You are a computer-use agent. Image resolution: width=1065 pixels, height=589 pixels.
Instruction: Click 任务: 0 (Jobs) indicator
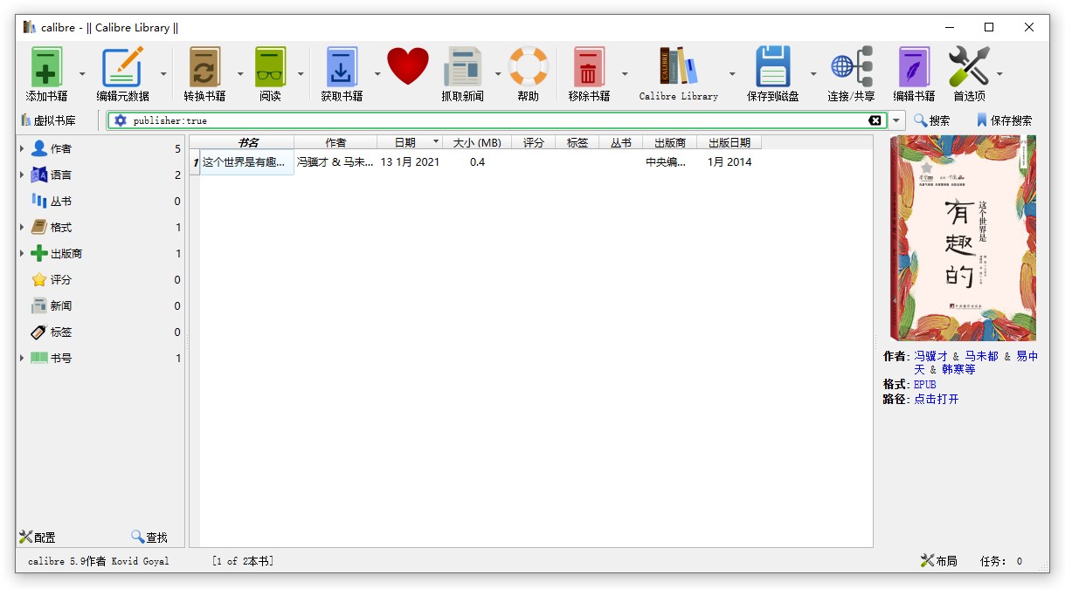click(1001, 561)
